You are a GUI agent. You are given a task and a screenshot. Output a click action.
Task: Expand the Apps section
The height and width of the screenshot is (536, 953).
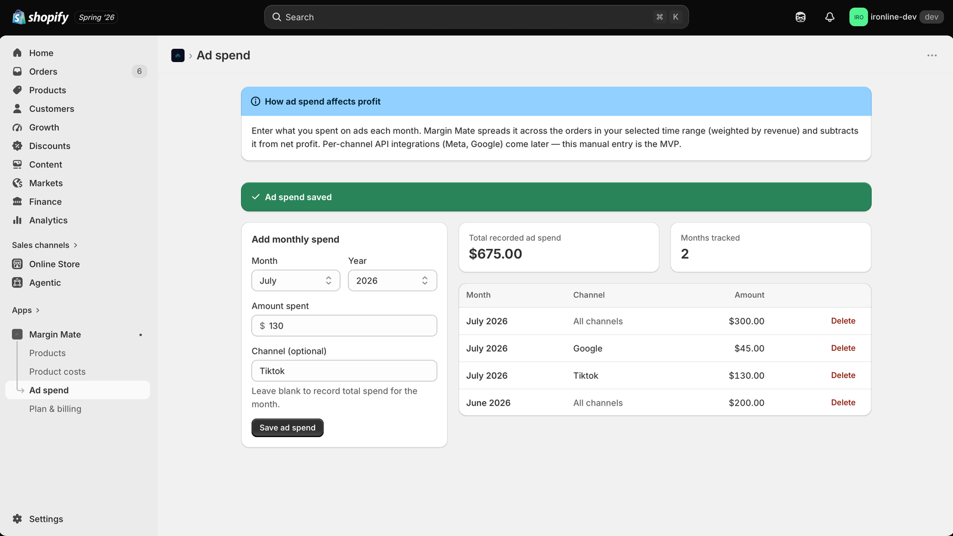click(x=26, y=310)
